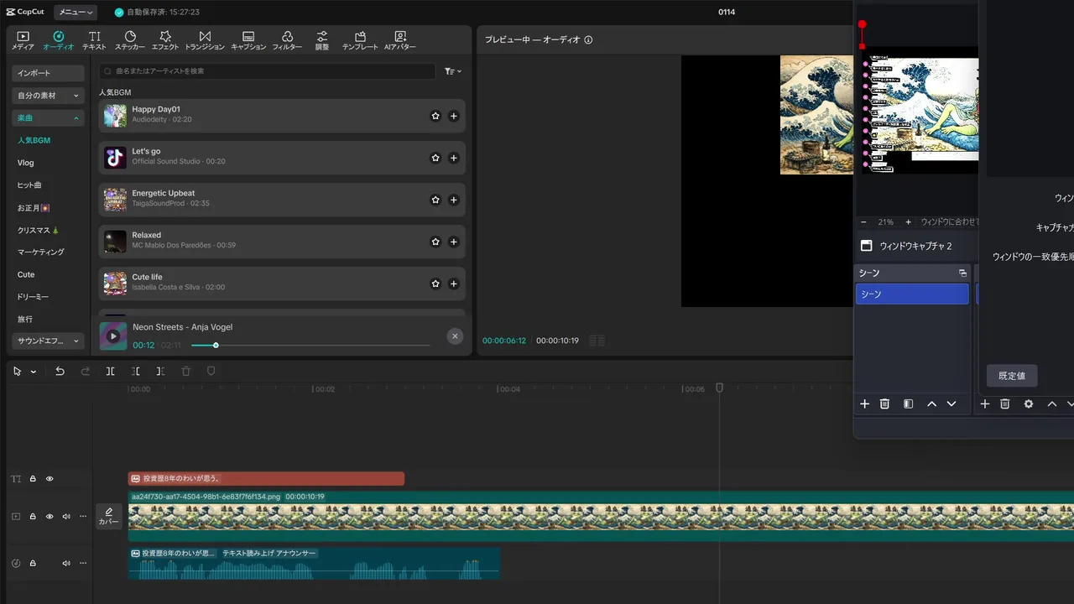Open the ステッカー (Sticker) tab
This screenshot has height=604, width=1074.
point(130,40)
